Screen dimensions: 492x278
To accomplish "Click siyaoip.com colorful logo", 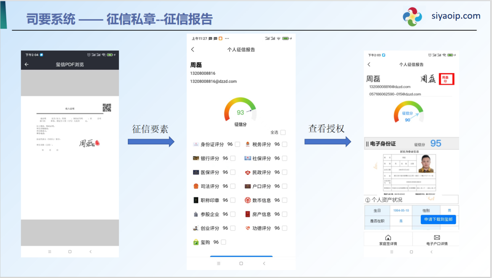I will [412, 17].
